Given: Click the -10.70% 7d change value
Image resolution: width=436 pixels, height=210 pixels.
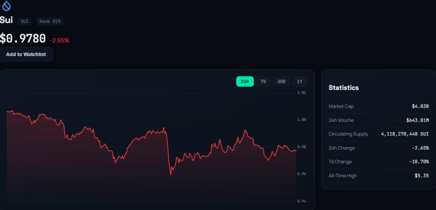Looking at the screenshot, I should 419,162.
